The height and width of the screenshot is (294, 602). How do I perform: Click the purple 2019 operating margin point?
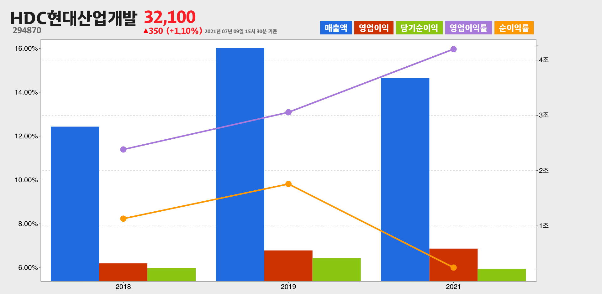[288, 112]
